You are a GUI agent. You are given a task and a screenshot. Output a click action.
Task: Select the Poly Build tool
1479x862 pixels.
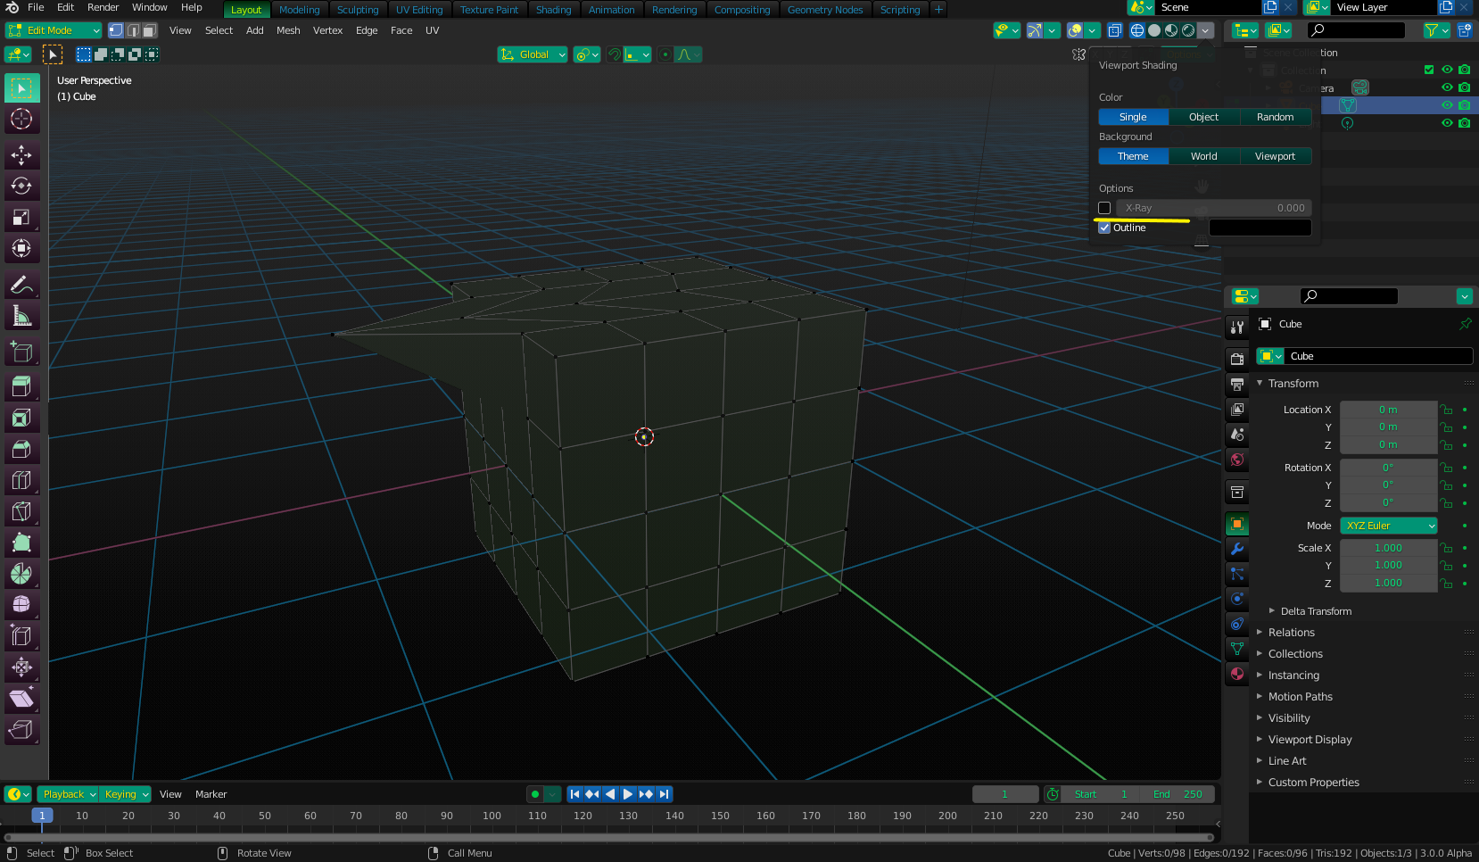[21, 543]
